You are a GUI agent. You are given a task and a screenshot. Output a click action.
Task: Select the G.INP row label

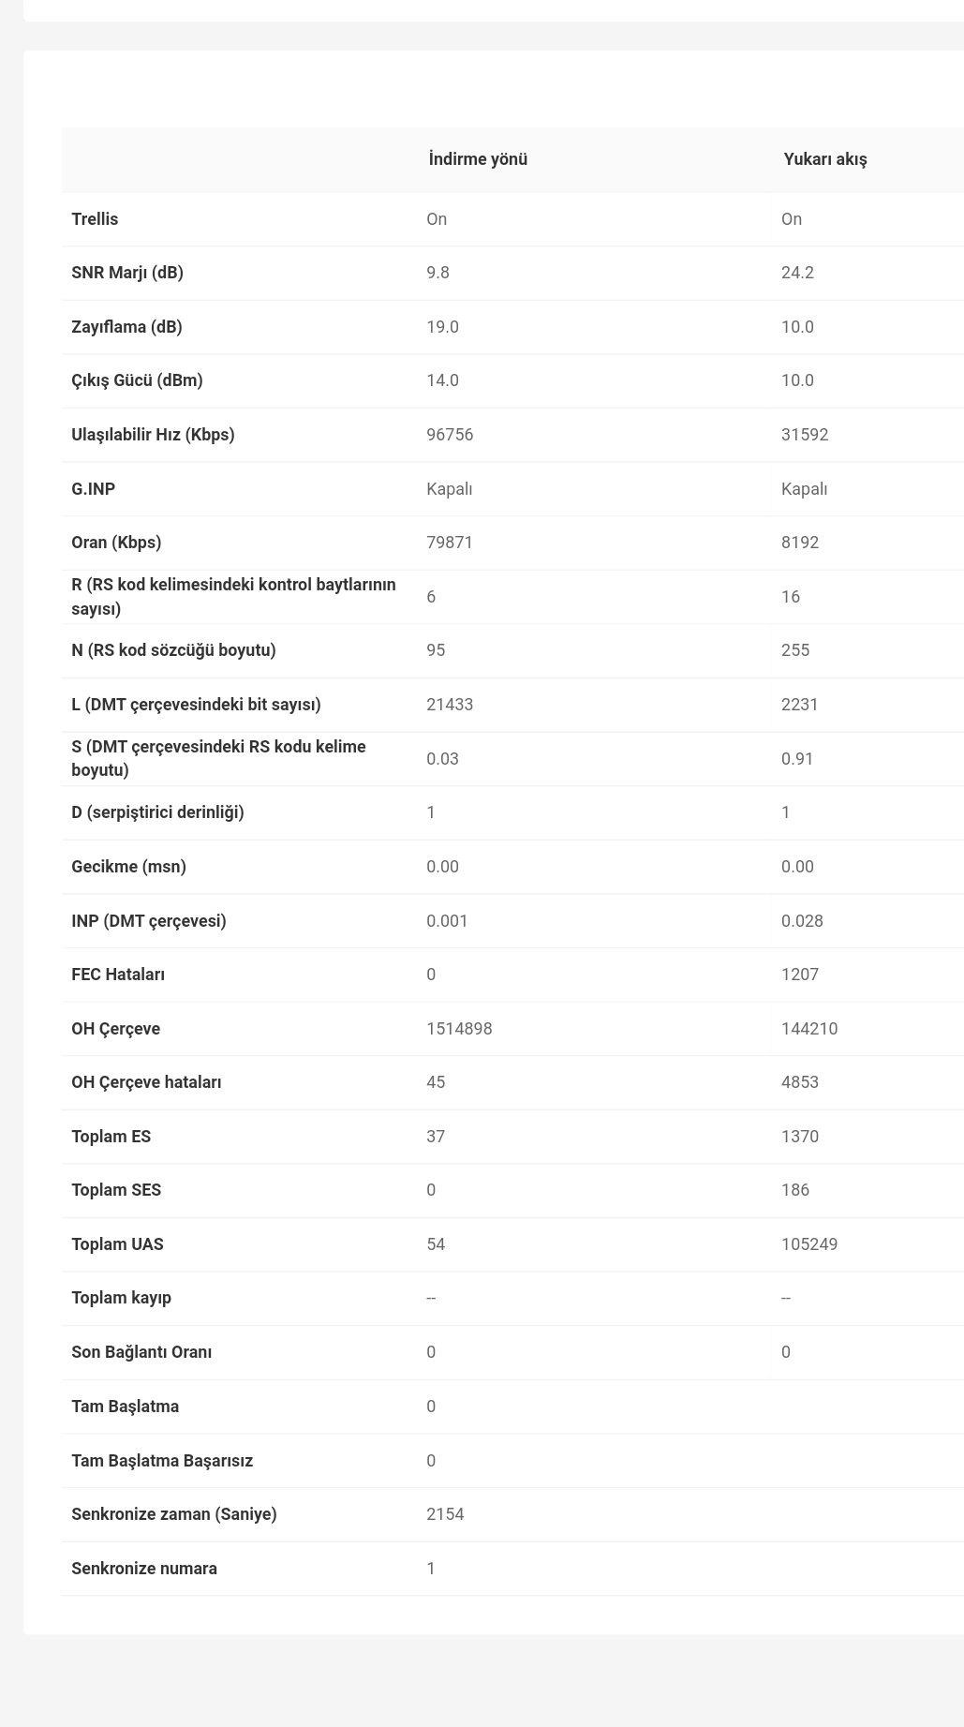point(93,489)
